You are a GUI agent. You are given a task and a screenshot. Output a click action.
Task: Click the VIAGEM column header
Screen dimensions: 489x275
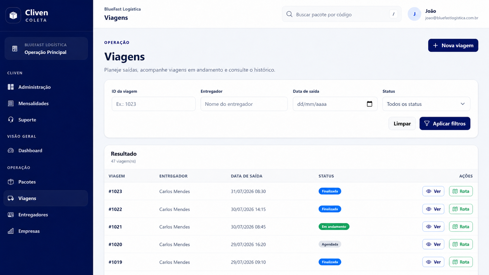(117, 176)
